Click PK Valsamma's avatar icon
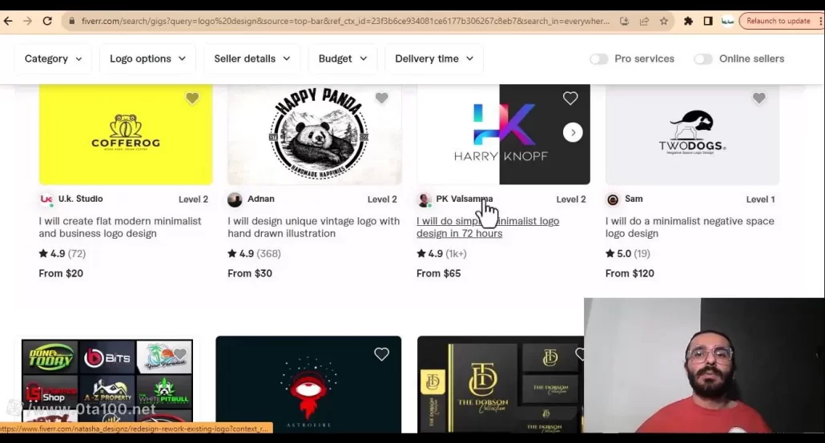825x443 pixels. coord(424,199)
